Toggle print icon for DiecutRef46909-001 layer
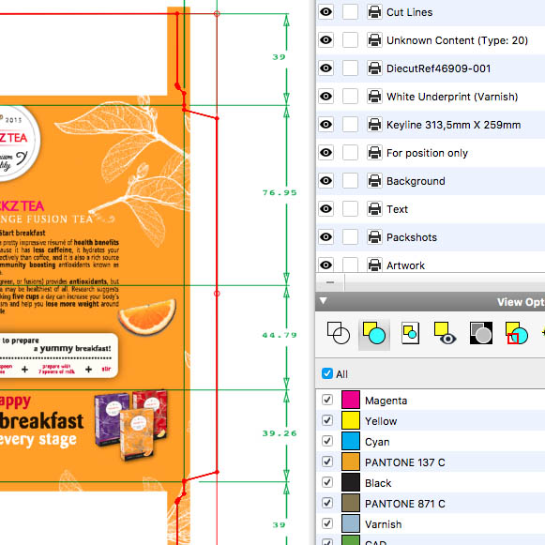Screen dimensions: 545x545 pyautogui.click(x=374, y=68)
